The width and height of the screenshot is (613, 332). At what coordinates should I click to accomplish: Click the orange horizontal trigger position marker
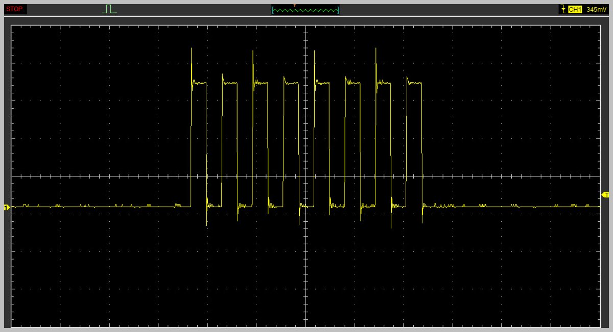(295, 5)
